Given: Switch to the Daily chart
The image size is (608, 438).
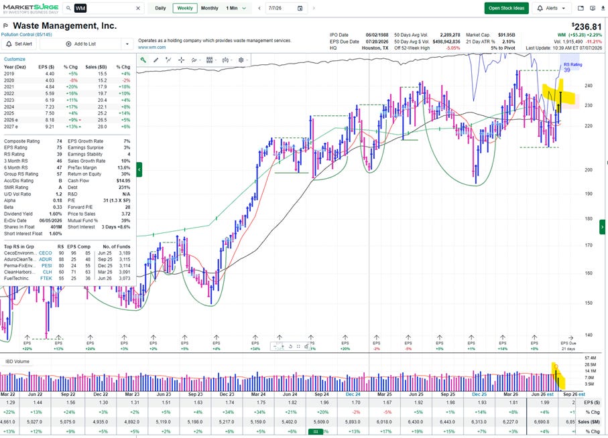Looking at the screenshot, I should (160, 8).
